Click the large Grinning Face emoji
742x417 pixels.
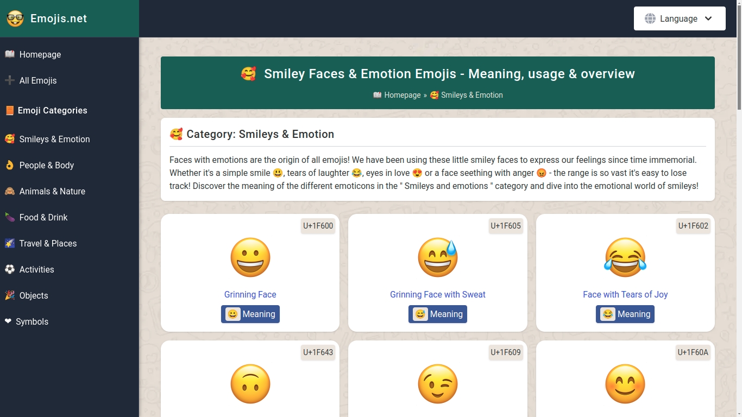click(x=250, y=257)
